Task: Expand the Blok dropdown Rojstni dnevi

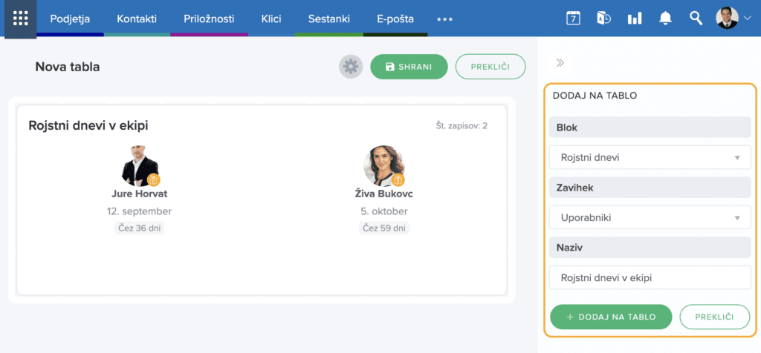Action: coord(650,157)
